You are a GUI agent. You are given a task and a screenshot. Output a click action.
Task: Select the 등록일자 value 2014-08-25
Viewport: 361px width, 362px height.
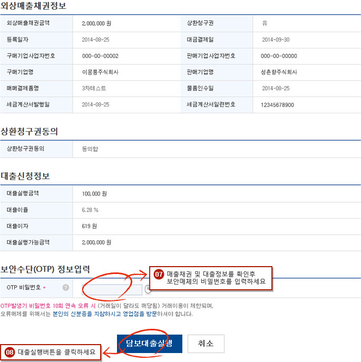coord(95,40)
